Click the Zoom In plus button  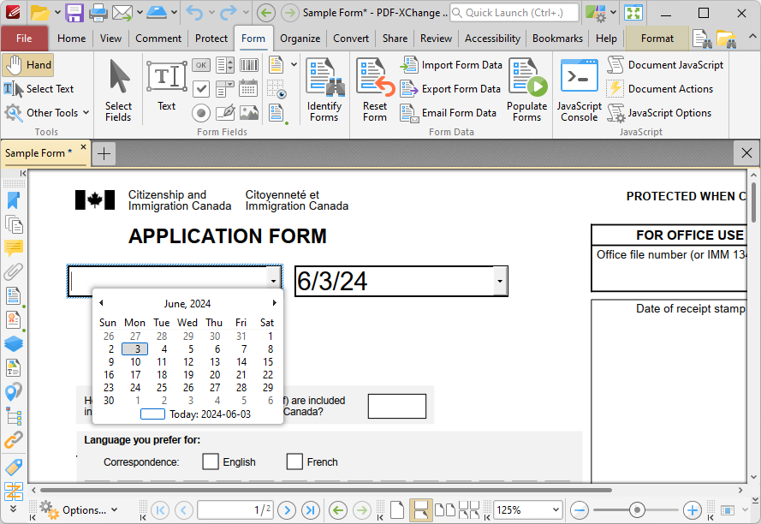(x=692, y=510)
